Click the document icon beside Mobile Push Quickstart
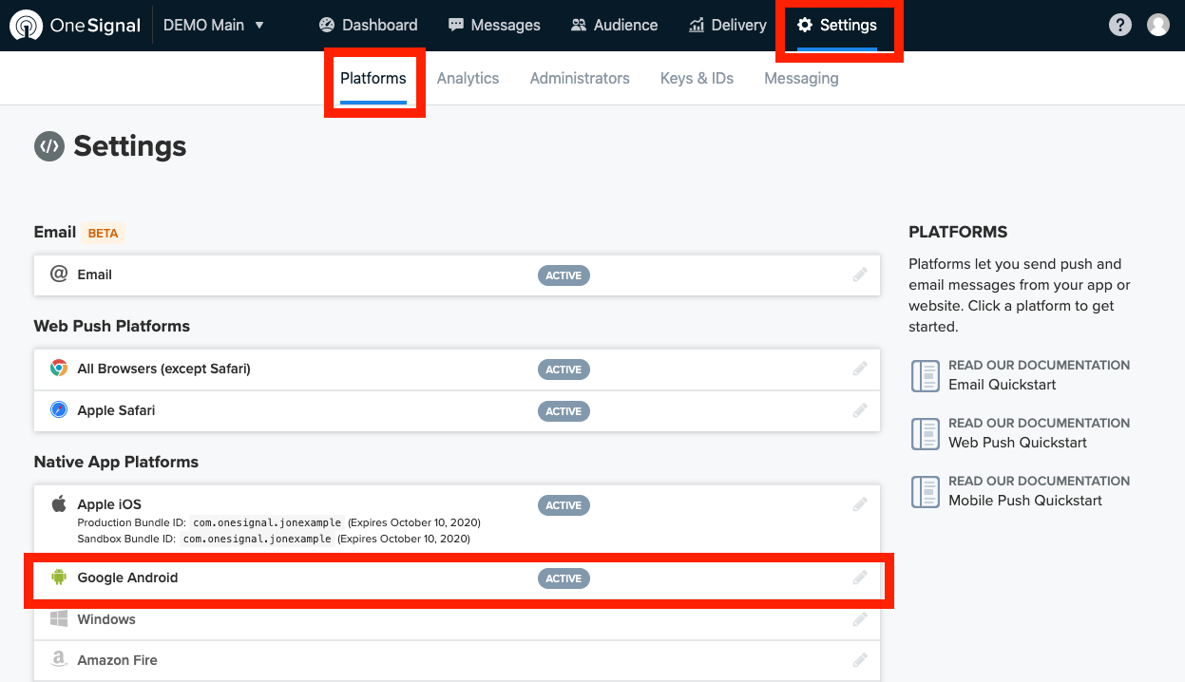 [x=925, y=491]
